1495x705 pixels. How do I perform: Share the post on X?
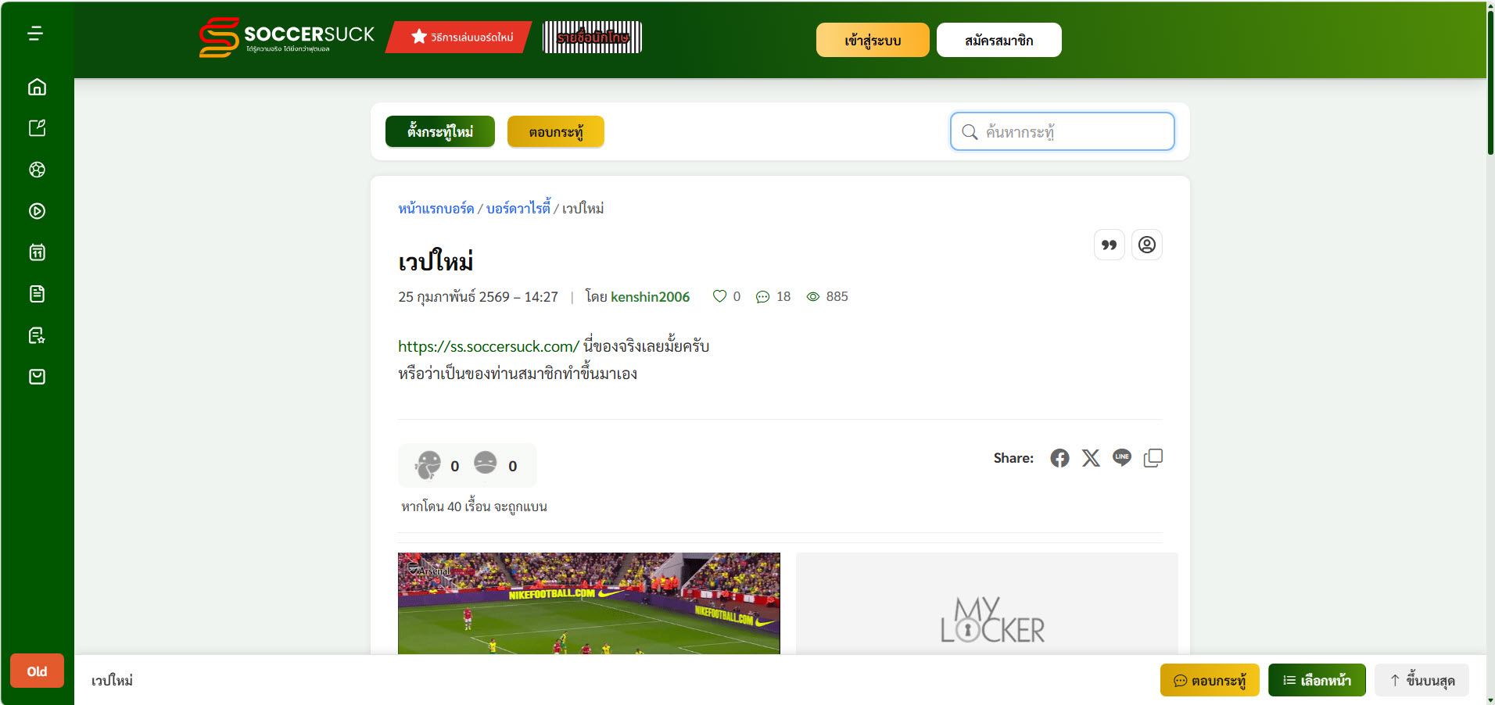pos(1091,458)
